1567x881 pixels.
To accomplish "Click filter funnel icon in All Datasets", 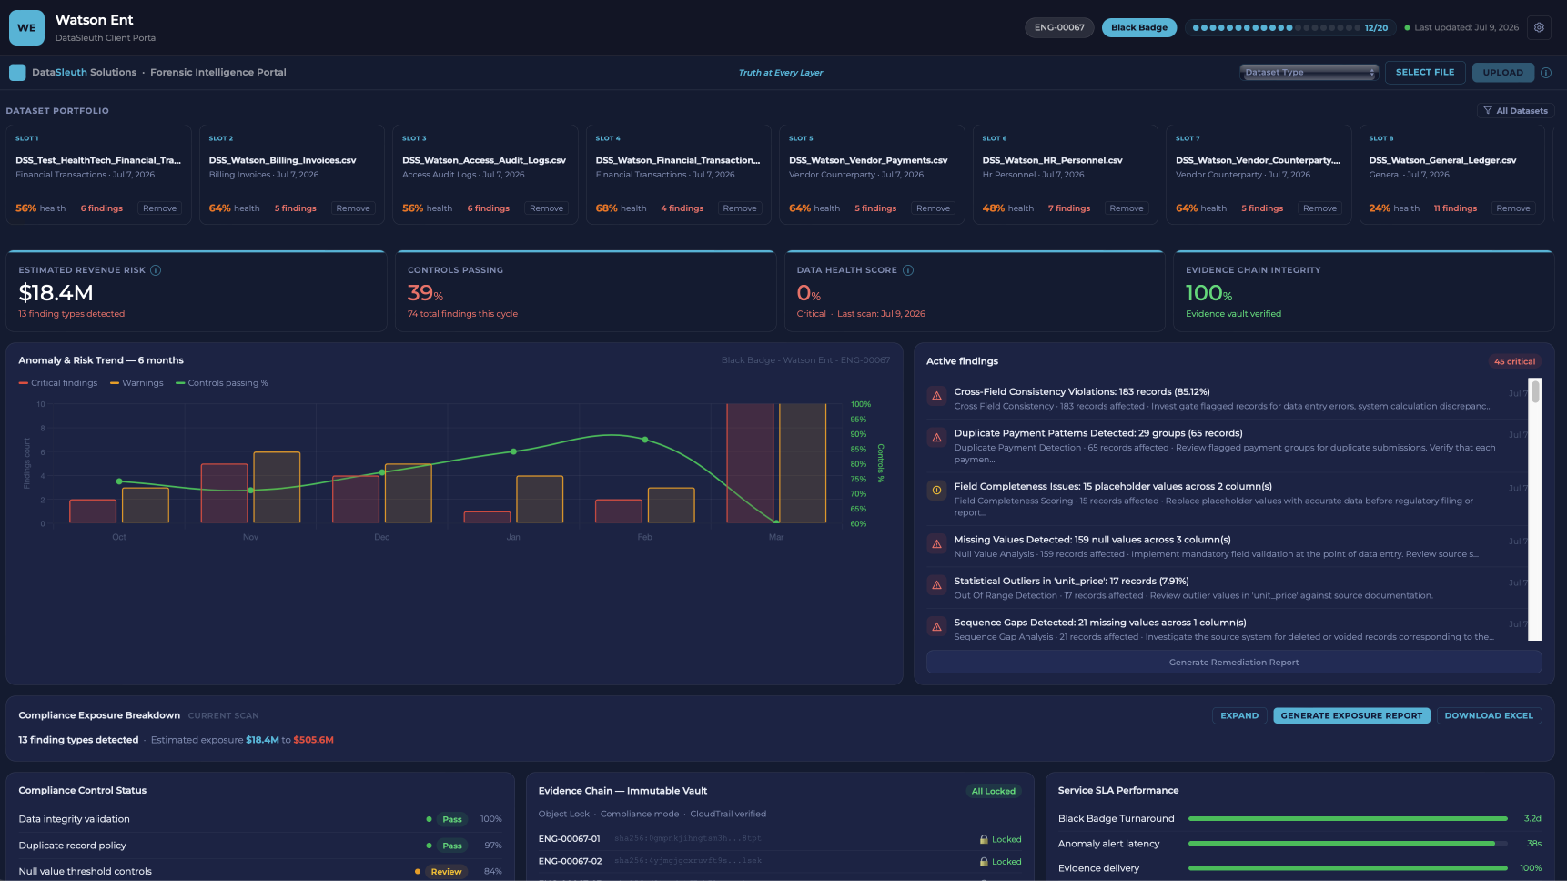I will 1488,111.
